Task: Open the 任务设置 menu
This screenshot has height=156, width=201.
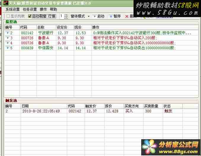Action: click(x=30, y=9)
